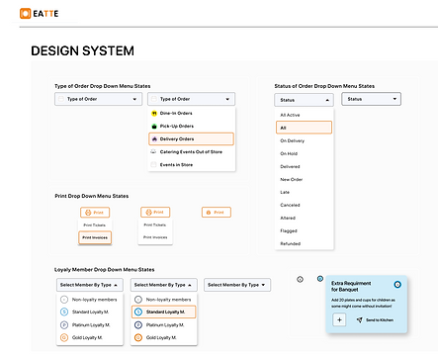Screen dimensions: 438x358
Task: Click the send arrow icon near Send to Kitchen
Action: pos(360,319)
